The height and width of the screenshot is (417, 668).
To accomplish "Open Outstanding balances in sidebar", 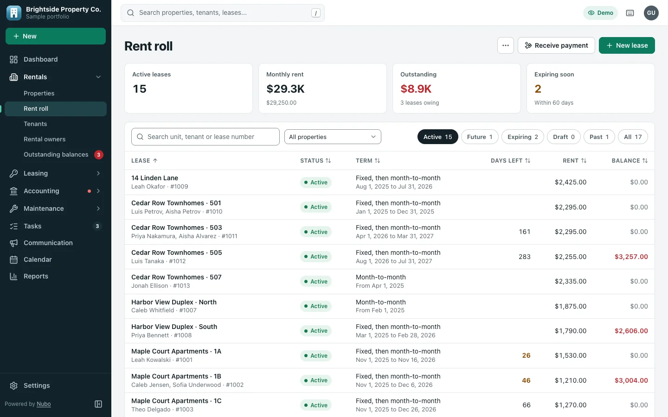I will [x=56, y=155].
